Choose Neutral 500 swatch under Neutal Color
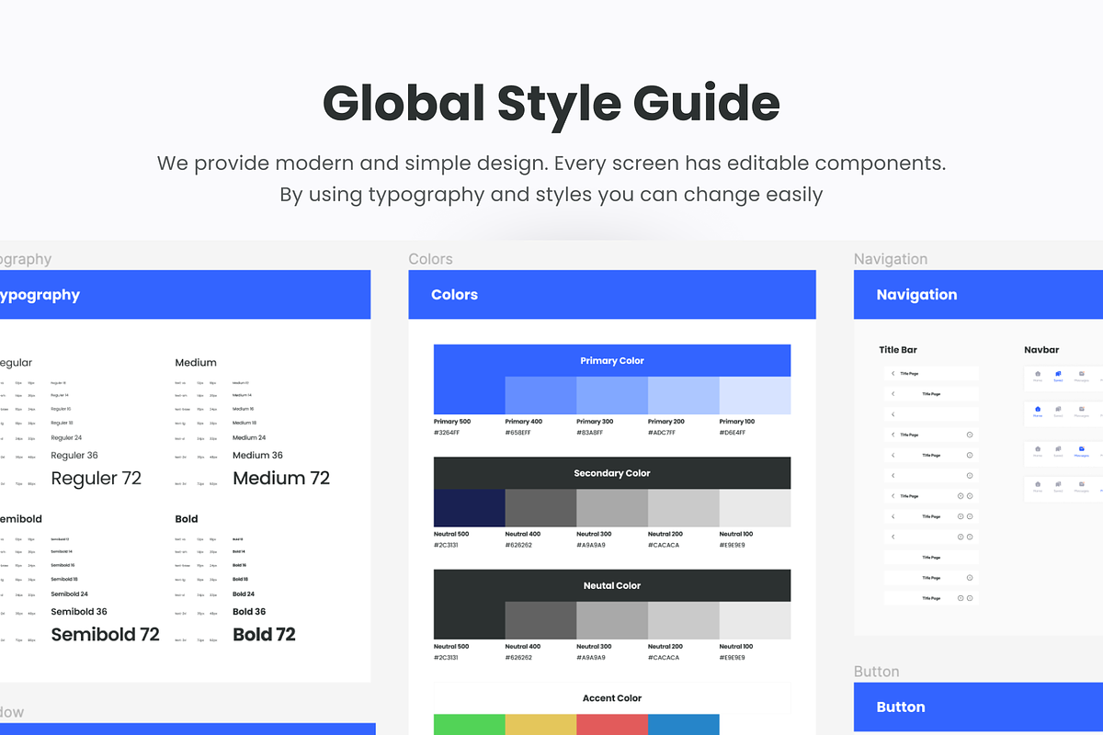Viewport: 1103px width, 735px height. coord(469,620)
